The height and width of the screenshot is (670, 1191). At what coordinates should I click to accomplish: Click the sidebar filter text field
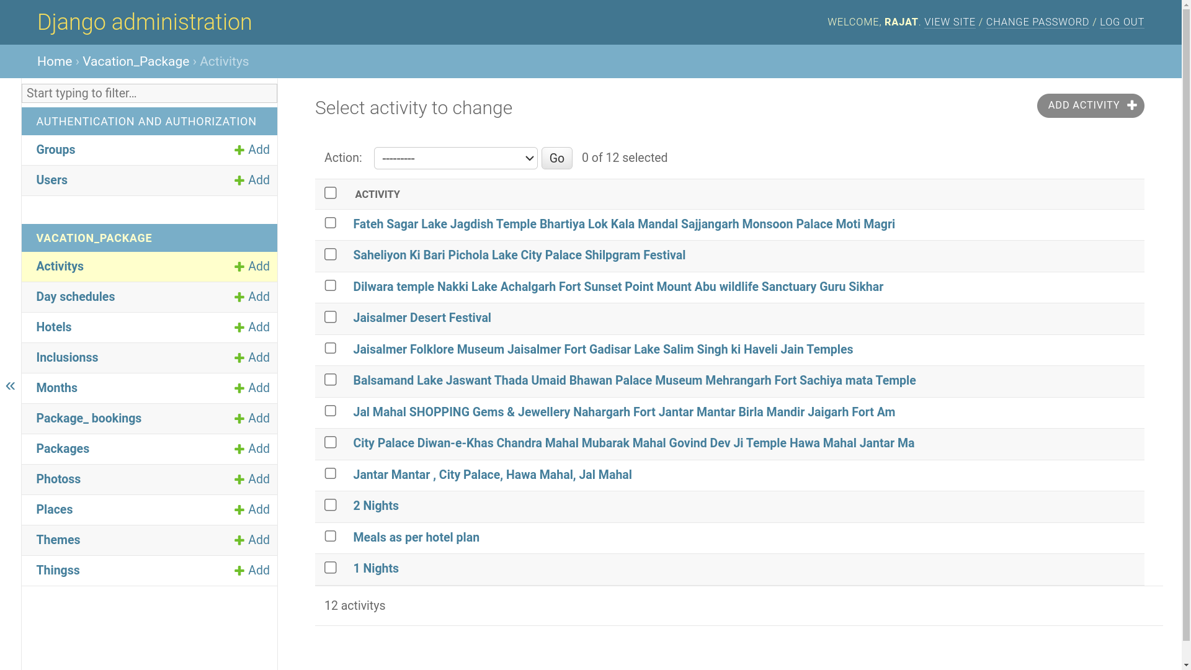(x=149, y=93)
